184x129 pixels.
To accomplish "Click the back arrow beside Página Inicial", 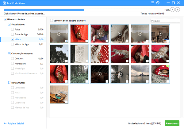I will tap(5, 123).
